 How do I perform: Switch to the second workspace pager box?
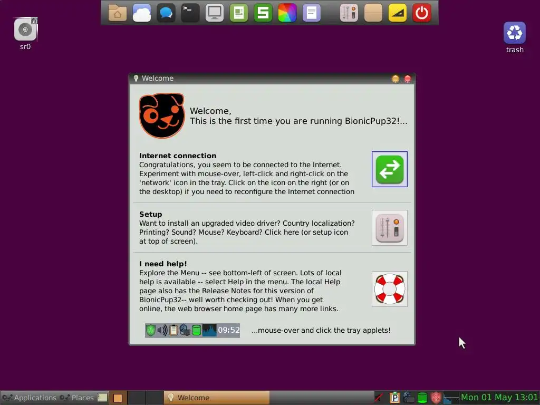click(137, 398)
